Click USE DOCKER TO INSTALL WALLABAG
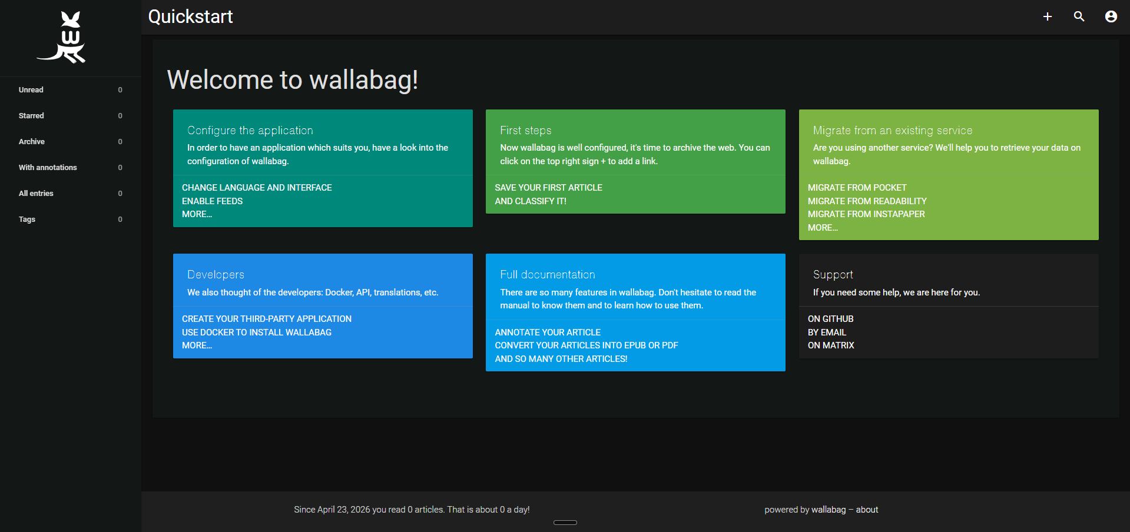 click(x=256, y=332)
